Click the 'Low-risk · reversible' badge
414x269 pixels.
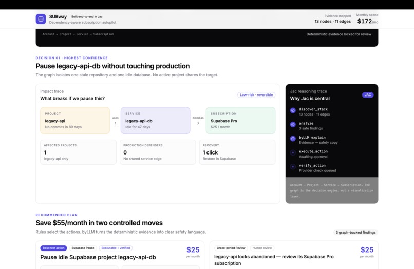pos(256,95)
